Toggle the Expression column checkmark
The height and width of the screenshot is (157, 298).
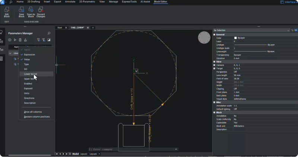(x=29, y=55)
